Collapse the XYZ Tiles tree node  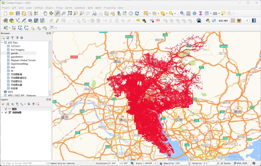2,43
